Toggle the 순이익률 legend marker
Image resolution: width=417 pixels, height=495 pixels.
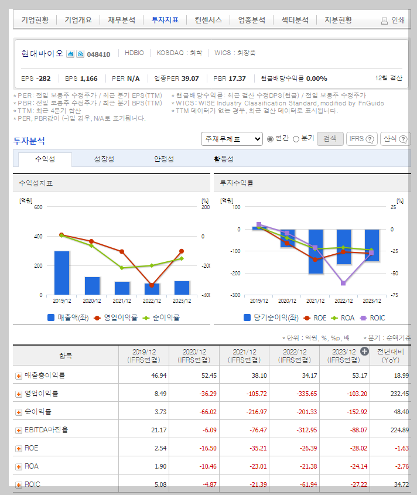pyautogui.click(x=146, y=318)
